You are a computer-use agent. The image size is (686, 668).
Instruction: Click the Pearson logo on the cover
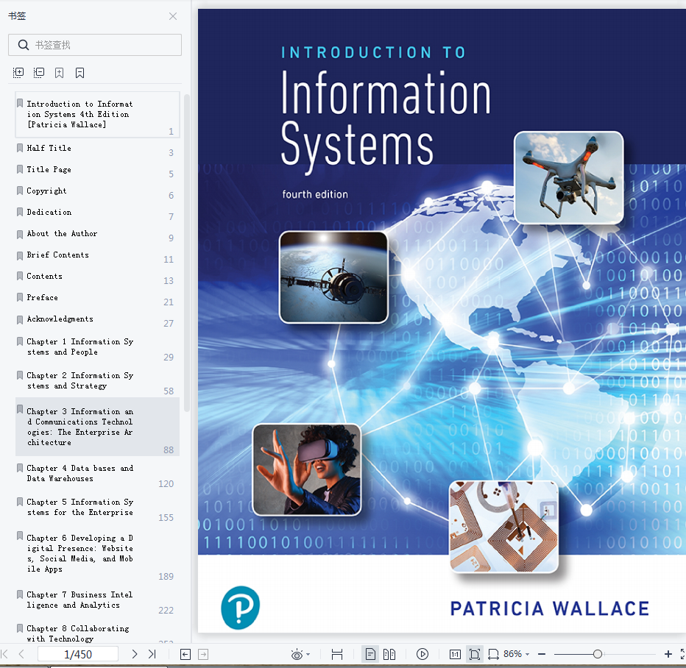[x=240, y=608]
